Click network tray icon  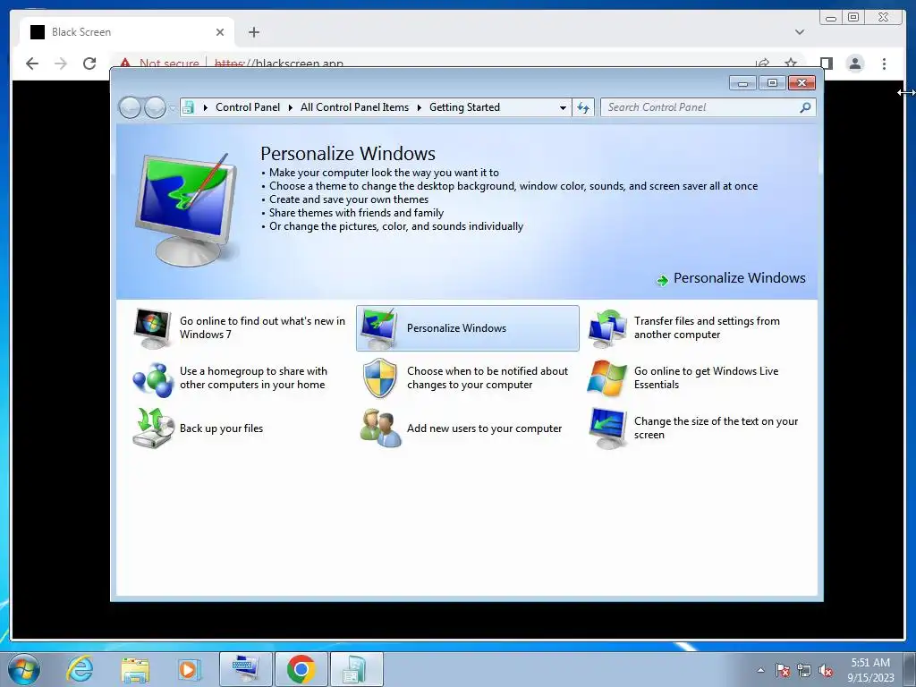click(x=804, y=670)
